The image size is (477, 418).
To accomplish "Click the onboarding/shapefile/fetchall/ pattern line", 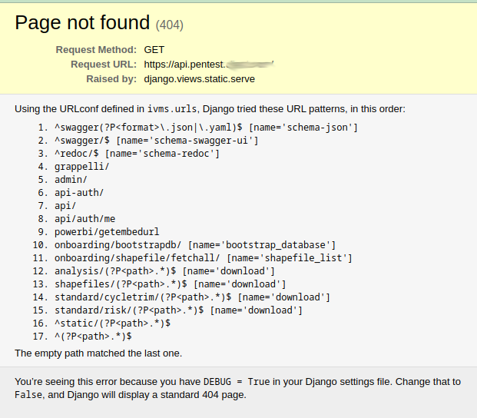I will 203,257.
